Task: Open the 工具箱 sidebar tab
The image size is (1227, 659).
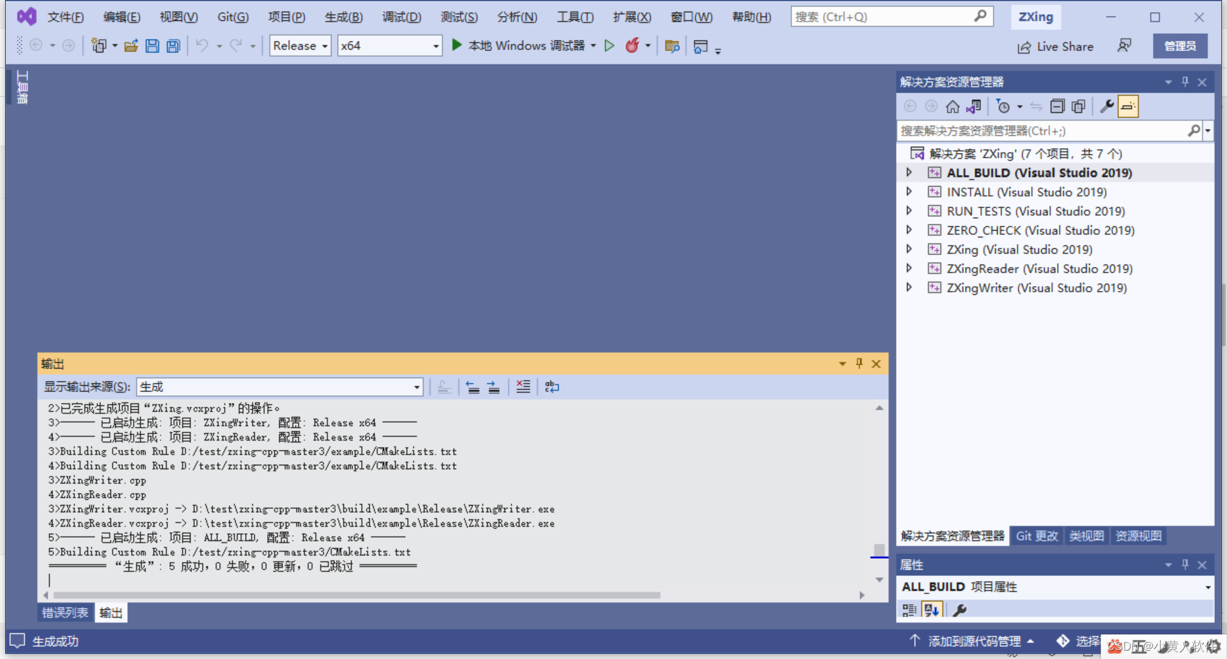Action: tap(22, 87)
